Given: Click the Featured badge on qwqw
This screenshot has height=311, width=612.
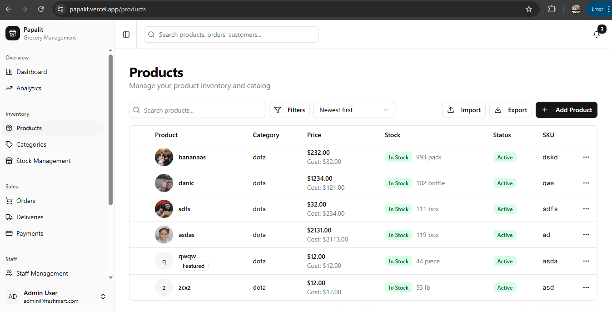Looking at the screenshot, I should [x=194, y=266].
